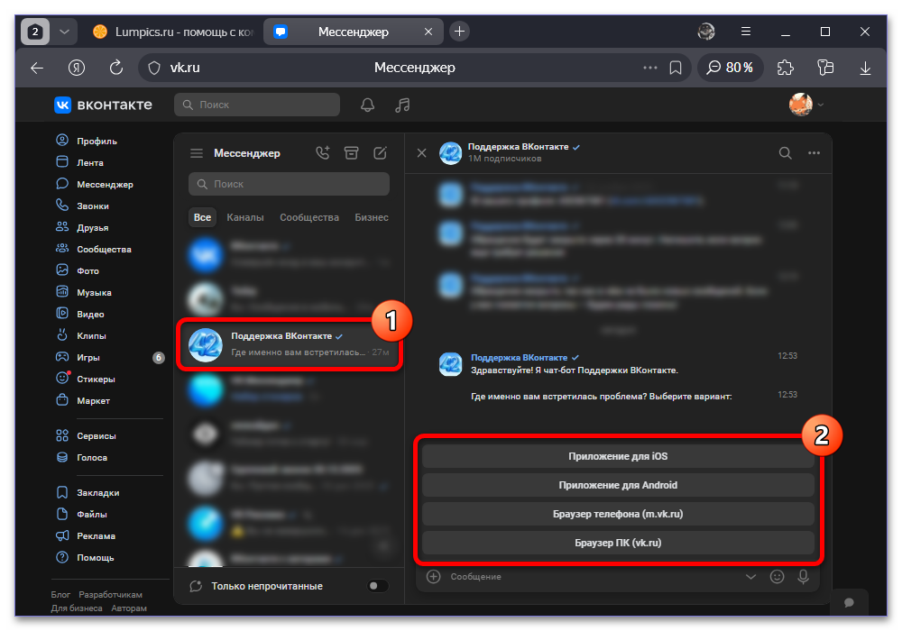
Task: Click the ВКонтакте logo
Action: point(104,105)
